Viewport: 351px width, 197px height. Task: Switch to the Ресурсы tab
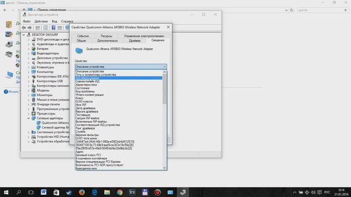pos(106,36)
